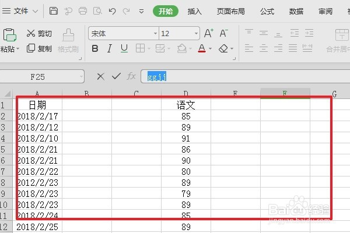Expand the 粘贴 dropdown arrow

click(18, 48)
